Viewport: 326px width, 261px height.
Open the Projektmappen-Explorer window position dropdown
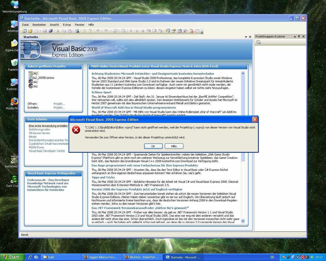pos(295,37)
